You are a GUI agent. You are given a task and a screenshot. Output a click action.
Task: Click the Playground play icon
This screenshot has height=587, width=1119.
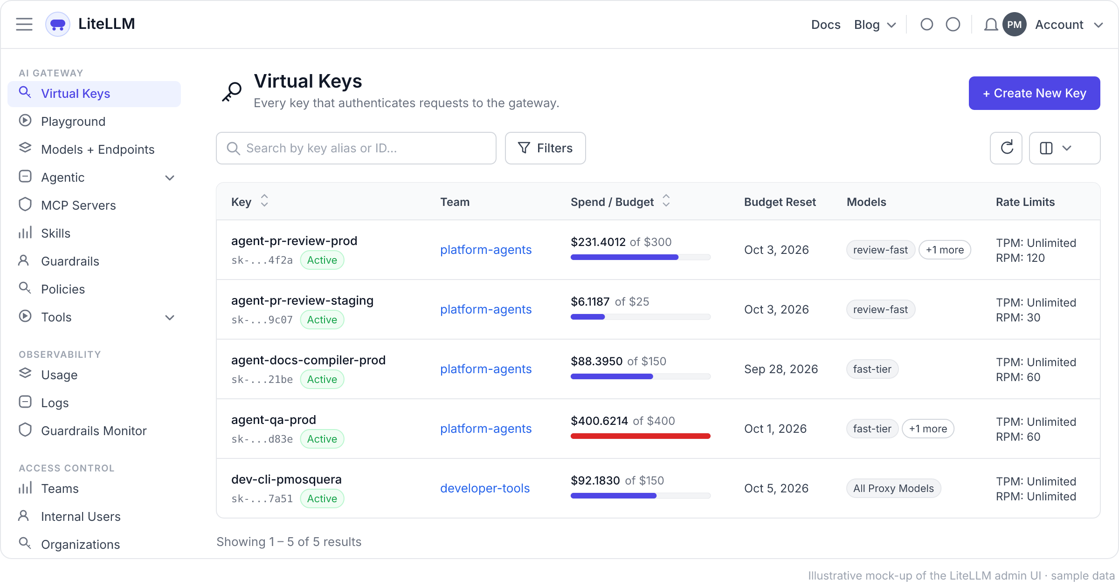point(25,121)
